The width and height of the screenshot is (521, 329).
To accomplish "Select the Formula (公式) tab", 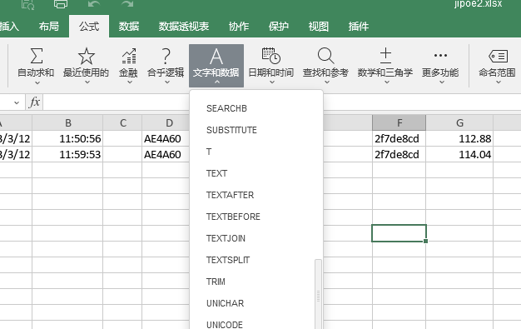I will pos(89,27).
